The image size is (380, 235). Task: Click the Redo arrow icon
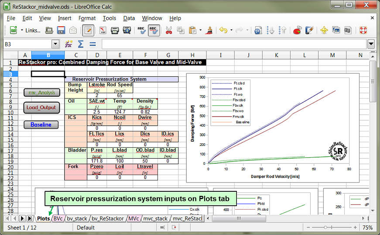pos(239,30)
